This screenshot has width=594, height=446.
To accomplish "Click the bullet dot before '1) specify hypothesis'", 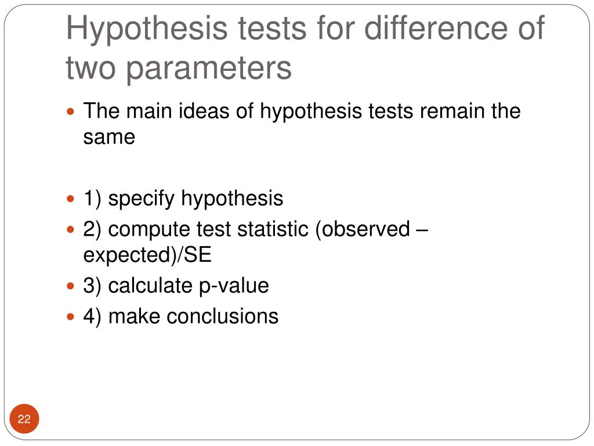I will coord(70,199).
